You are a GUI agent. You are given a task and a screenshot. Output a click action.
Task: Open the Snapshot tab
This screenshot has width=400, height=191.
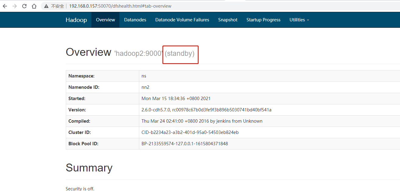pos(228,20)
